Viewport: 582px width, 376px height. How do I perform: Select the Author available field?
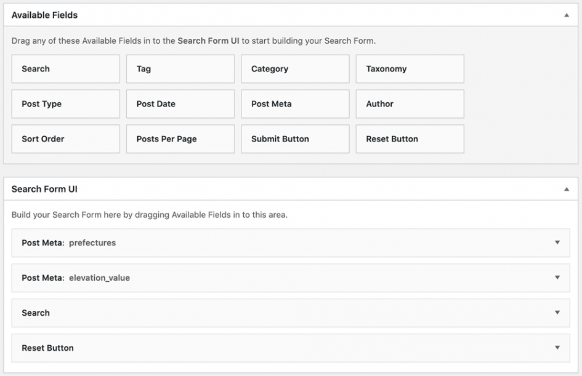(x=410, y=104)
